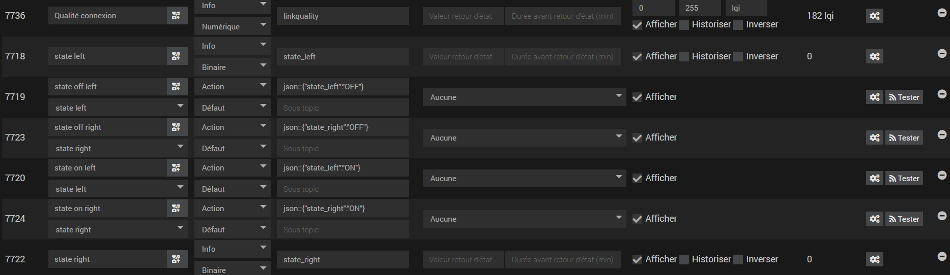Open configuration gear for state_right info row

pos(874,259)
